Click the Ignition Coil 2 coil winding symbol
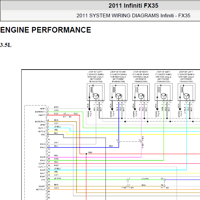The height and width of the screenshot is (200, 200). pos(159,89)
